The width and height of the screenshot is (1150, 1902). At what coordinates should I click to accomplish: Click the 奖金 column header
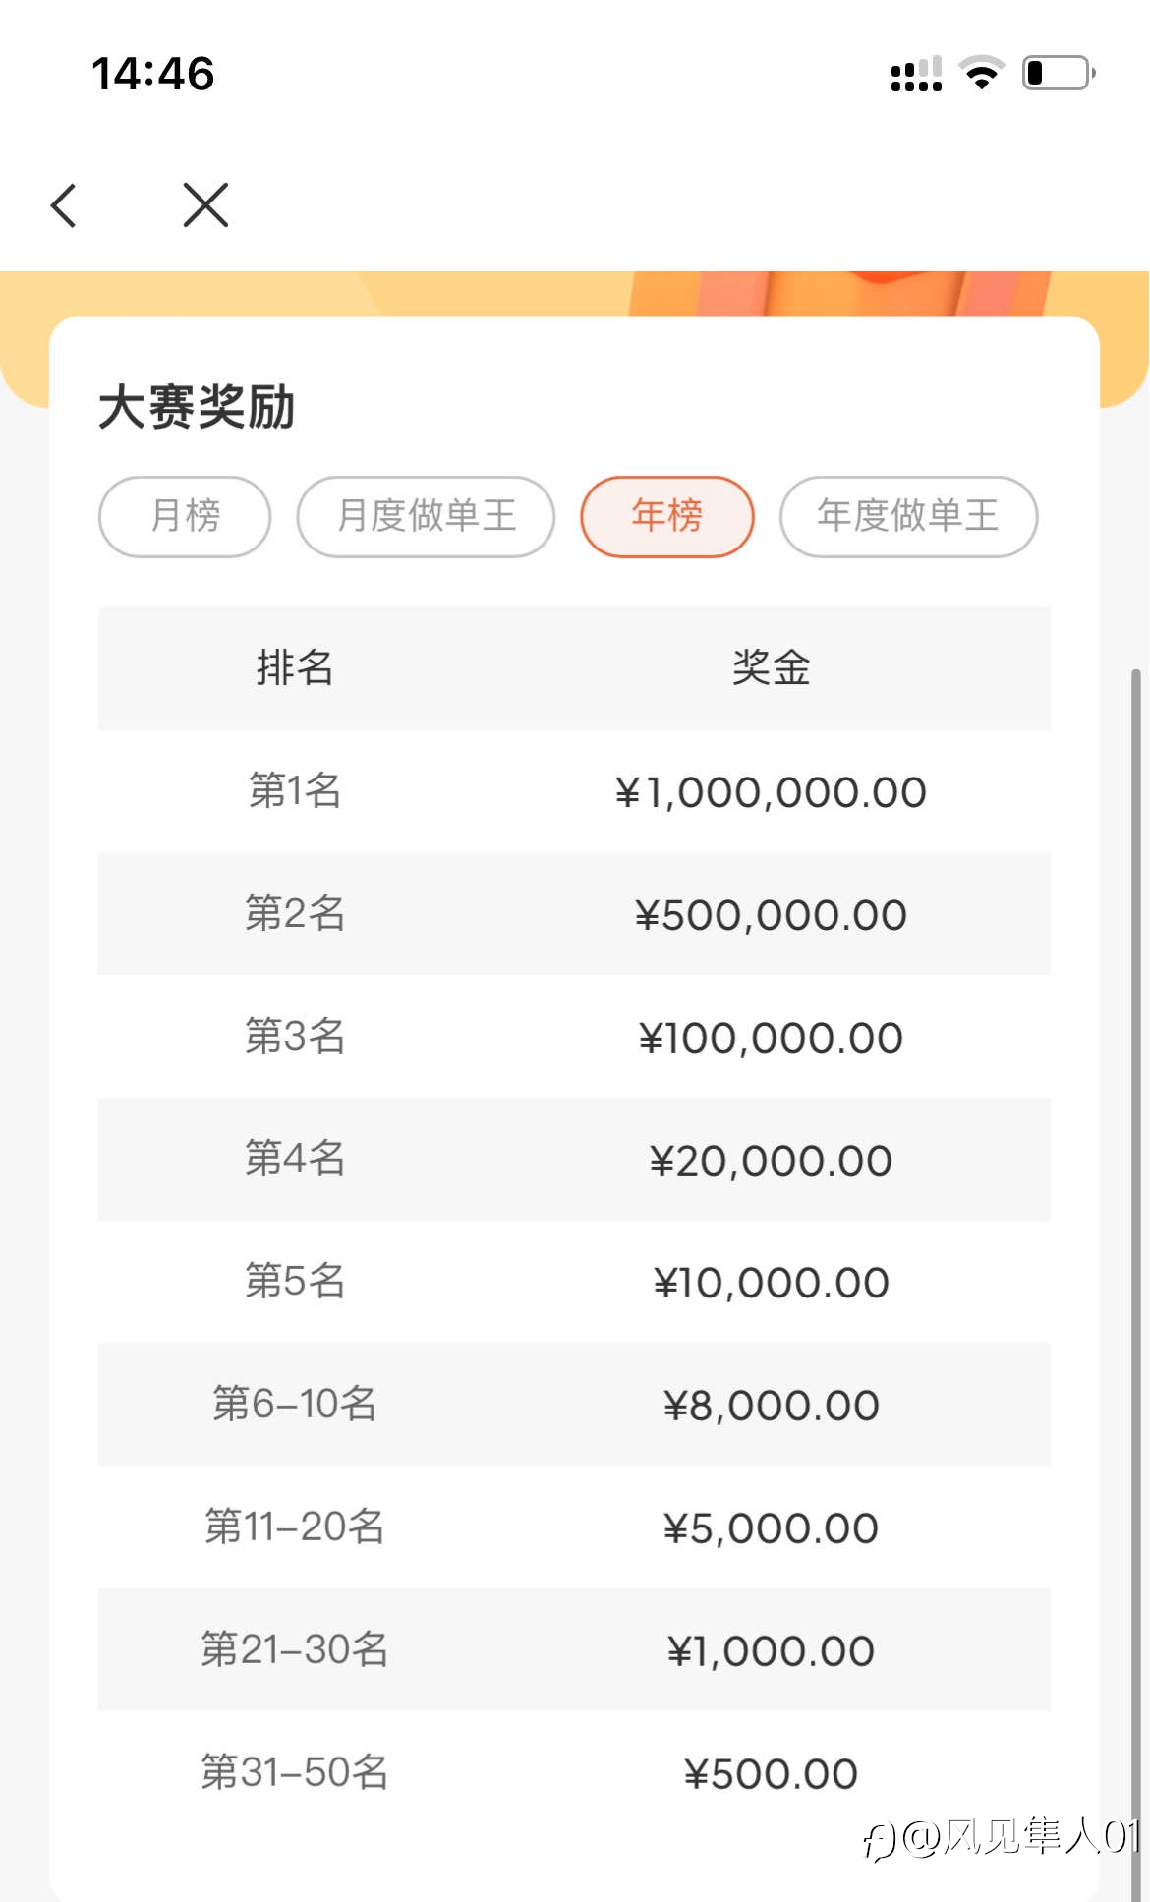[771, 668]
